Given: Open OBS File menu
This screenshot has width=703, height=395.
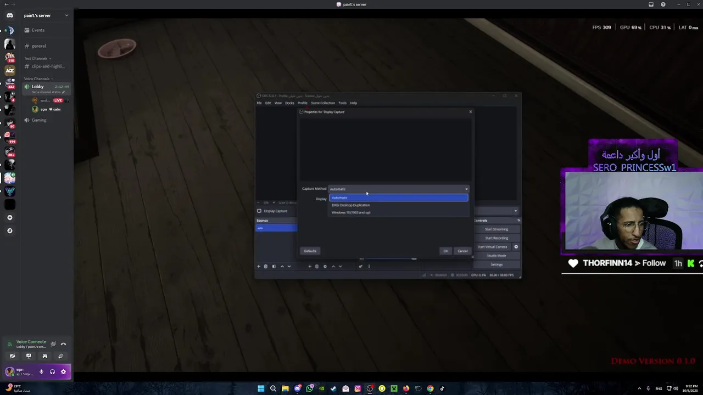Looking at the screenshot, I should [259, 103].
